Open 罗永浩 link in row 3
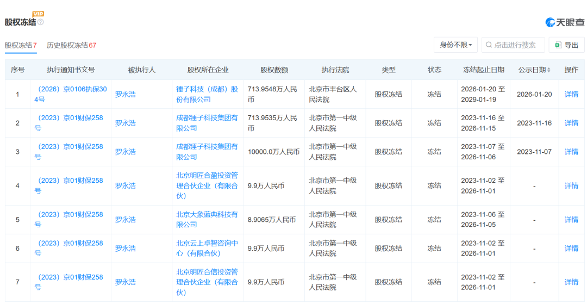Image resolution: width=587 pixels, height=304 pixels. pos(126,152)
